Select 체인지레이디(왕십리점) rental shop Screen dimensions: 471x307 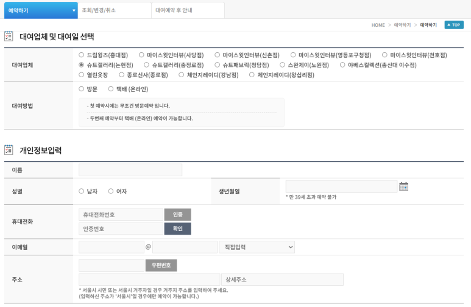coord(252,75)
